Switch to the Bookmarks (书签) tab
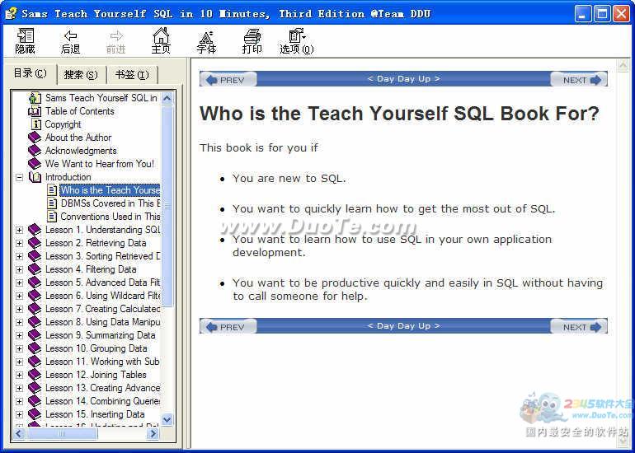635x453 pixels. pos(132,75)
